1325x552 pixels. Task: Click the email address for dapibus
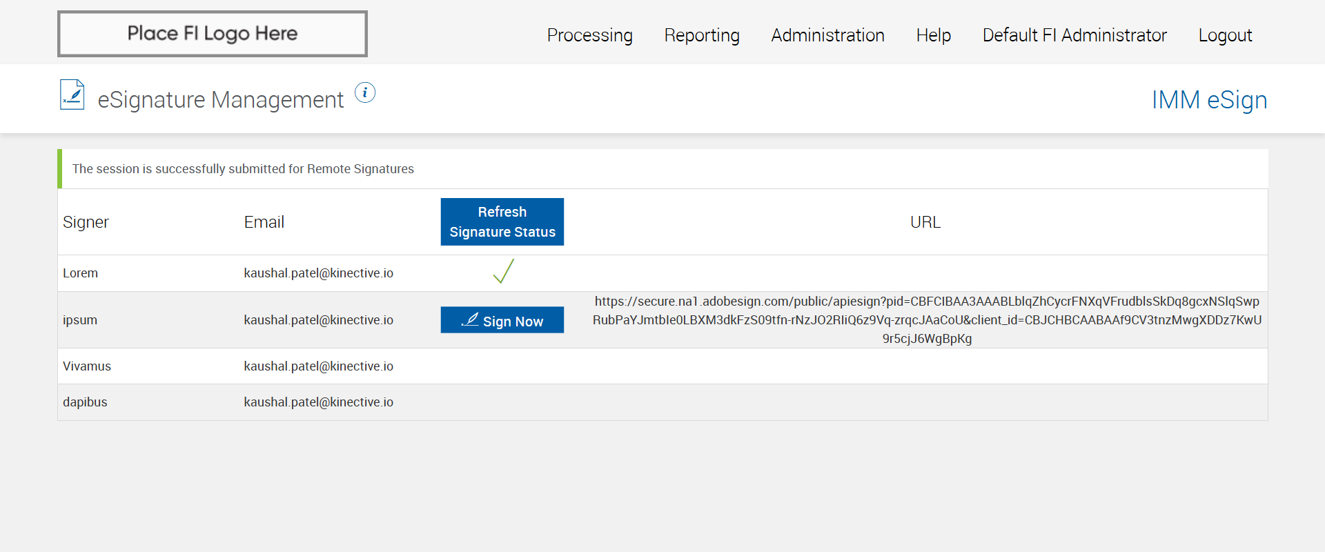pos(318,402)
